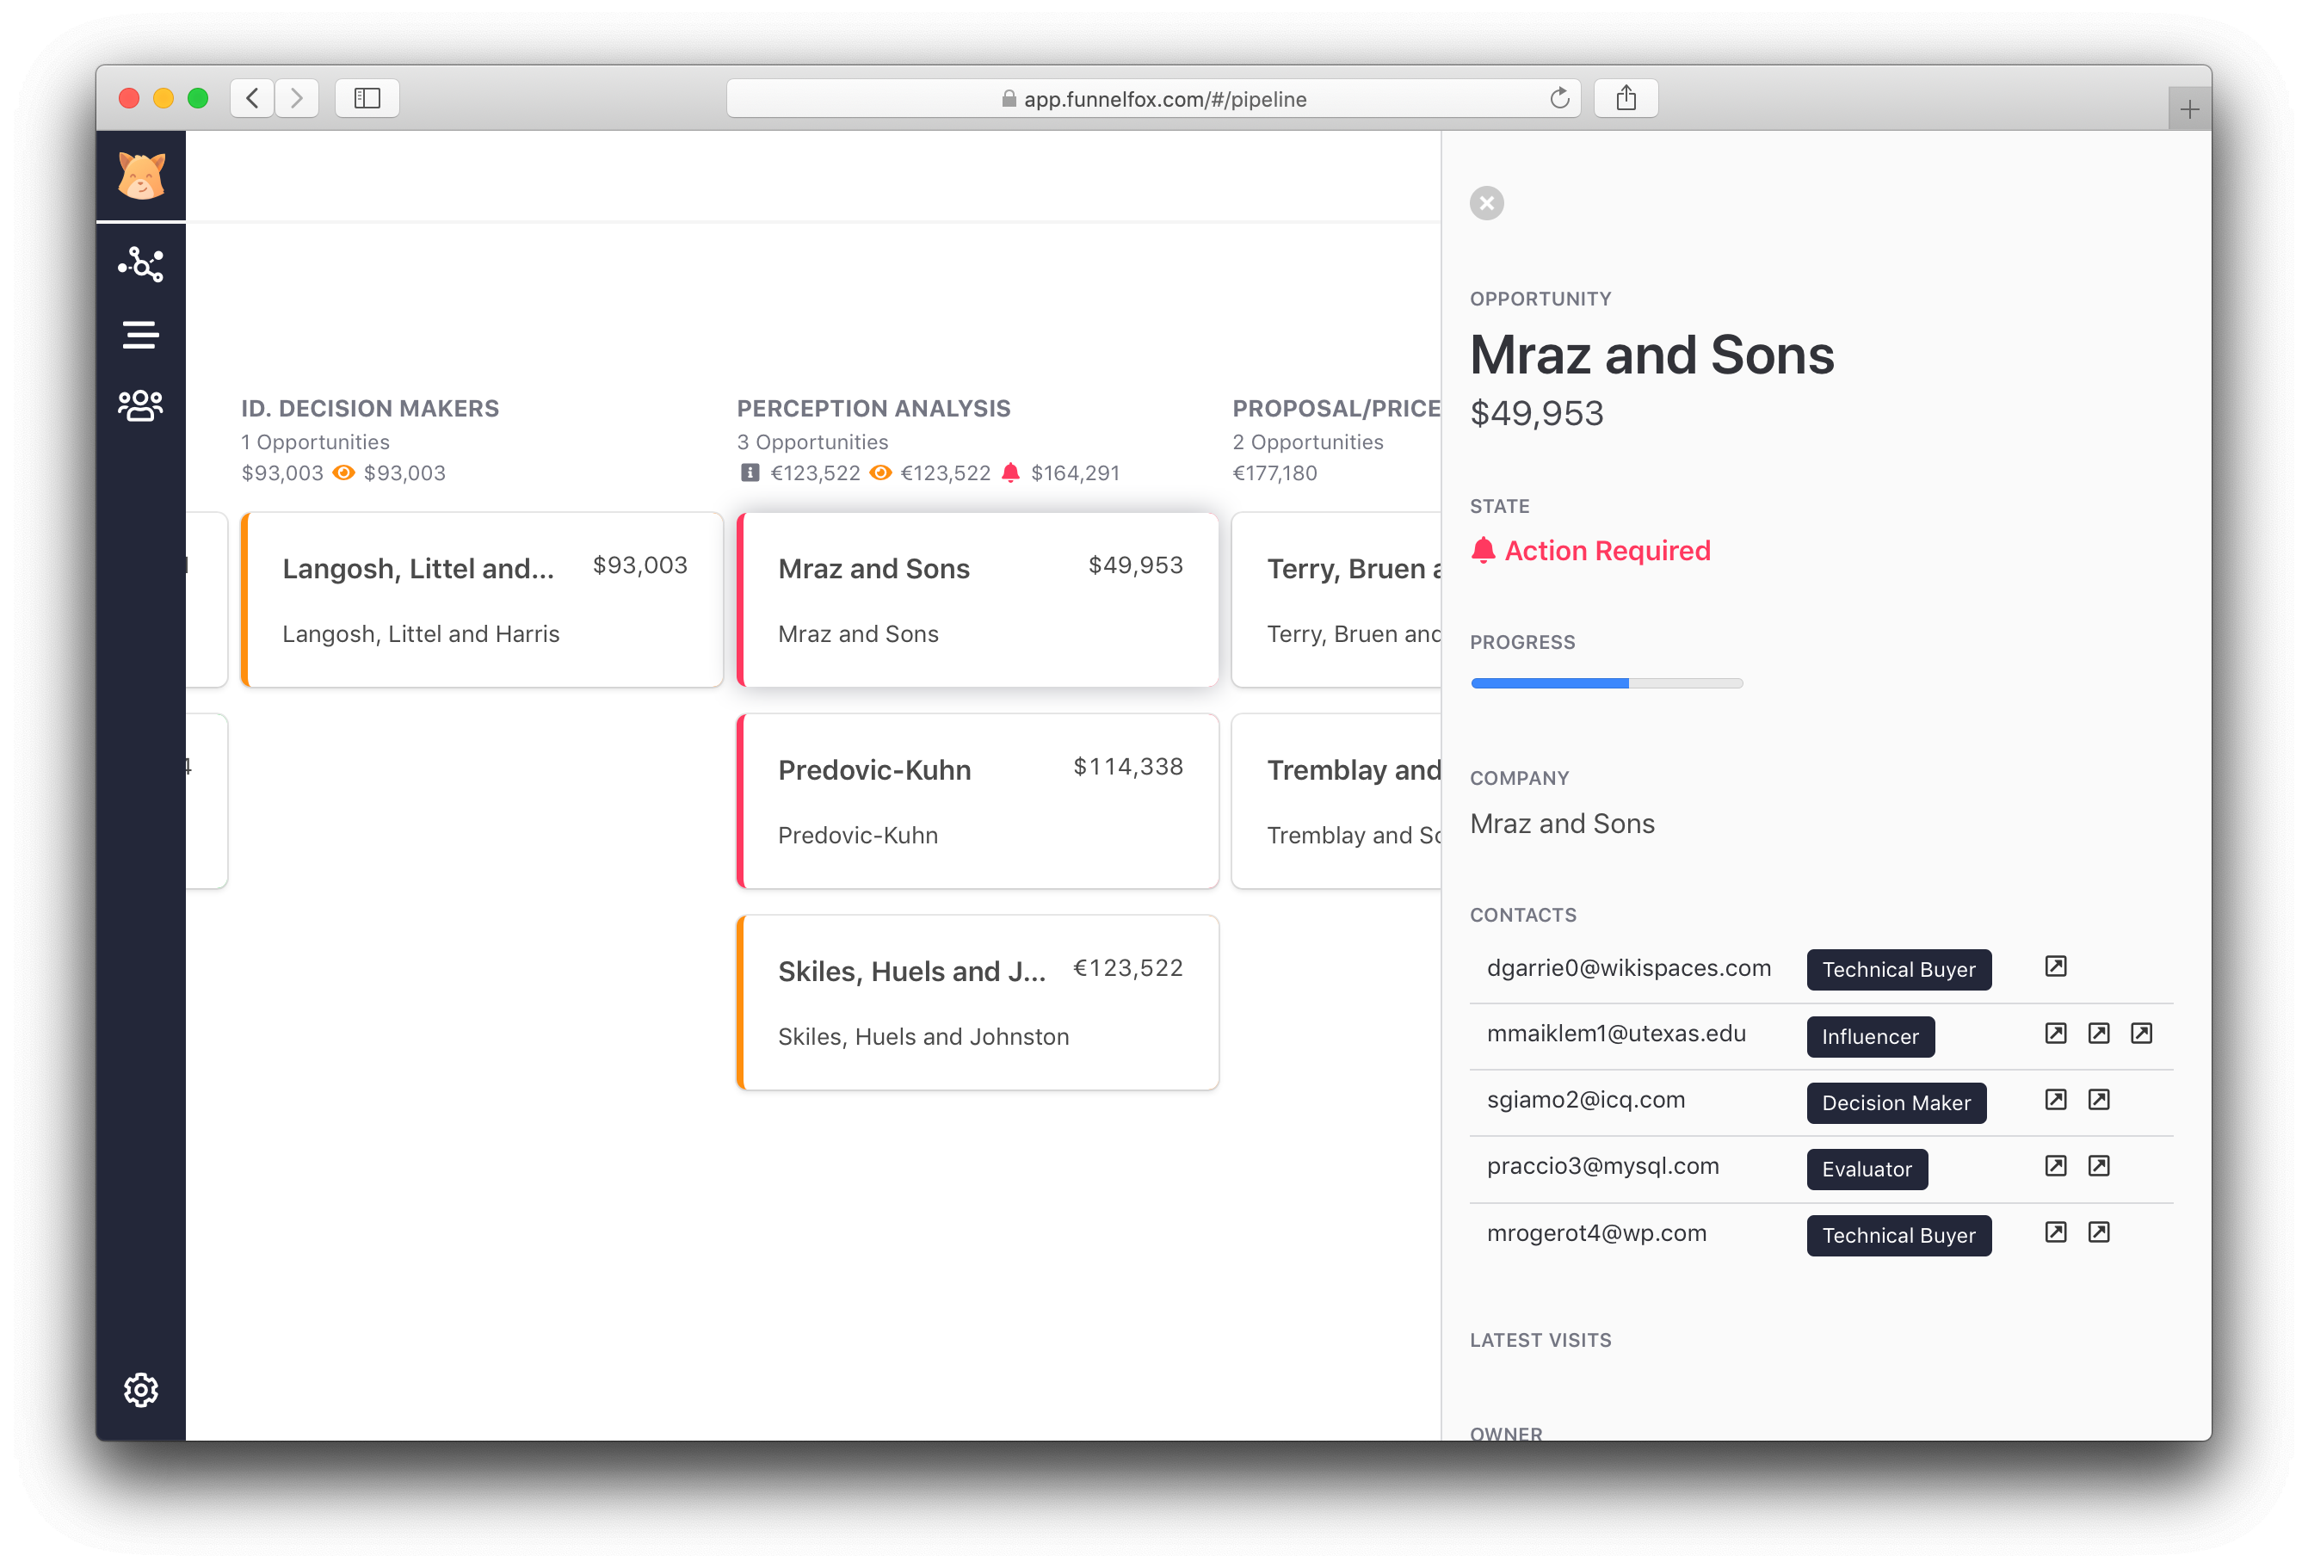Open the Predovic-Kuhn opportunity card
2308x1568 pixels.
[x=978, y=800]
